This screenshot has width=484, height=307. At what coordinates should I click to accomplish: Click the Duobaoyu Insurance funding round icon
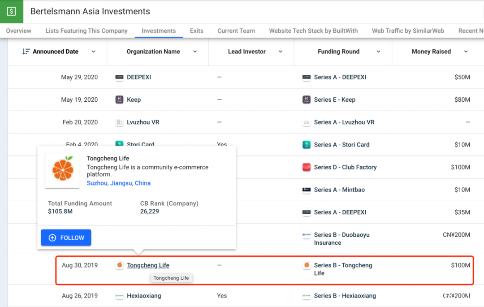[307, 235]
